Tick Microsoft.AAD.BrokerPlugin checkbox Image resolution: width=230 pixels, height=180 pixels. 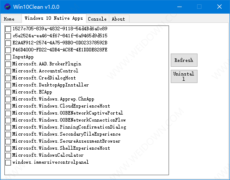point(8,64)
